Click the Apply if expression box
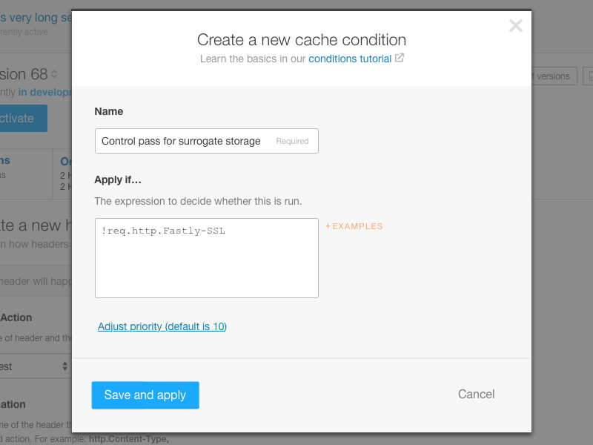593x445 pixels. pyautogui.click(x=206, y=257)
